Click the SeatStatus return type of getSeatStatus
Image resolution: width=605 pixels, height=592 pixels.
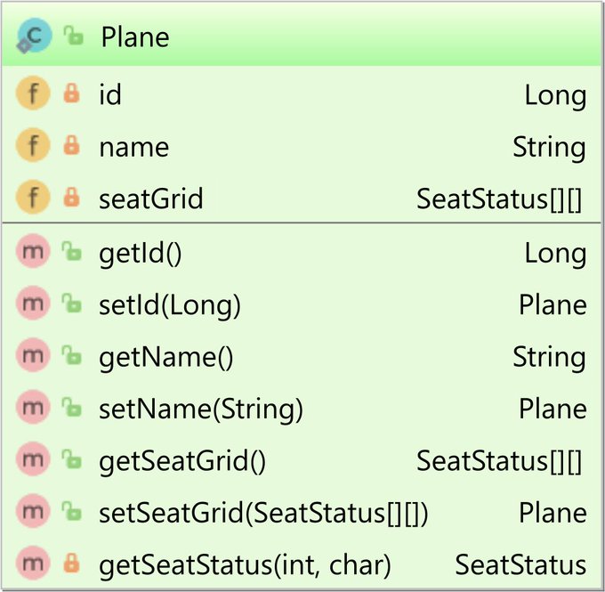tap(520, 564)
